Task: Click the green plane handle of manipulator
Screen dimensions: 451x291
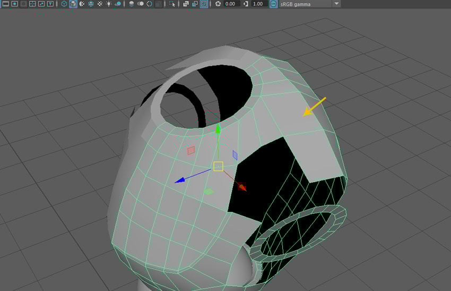Action: point(209,192)
